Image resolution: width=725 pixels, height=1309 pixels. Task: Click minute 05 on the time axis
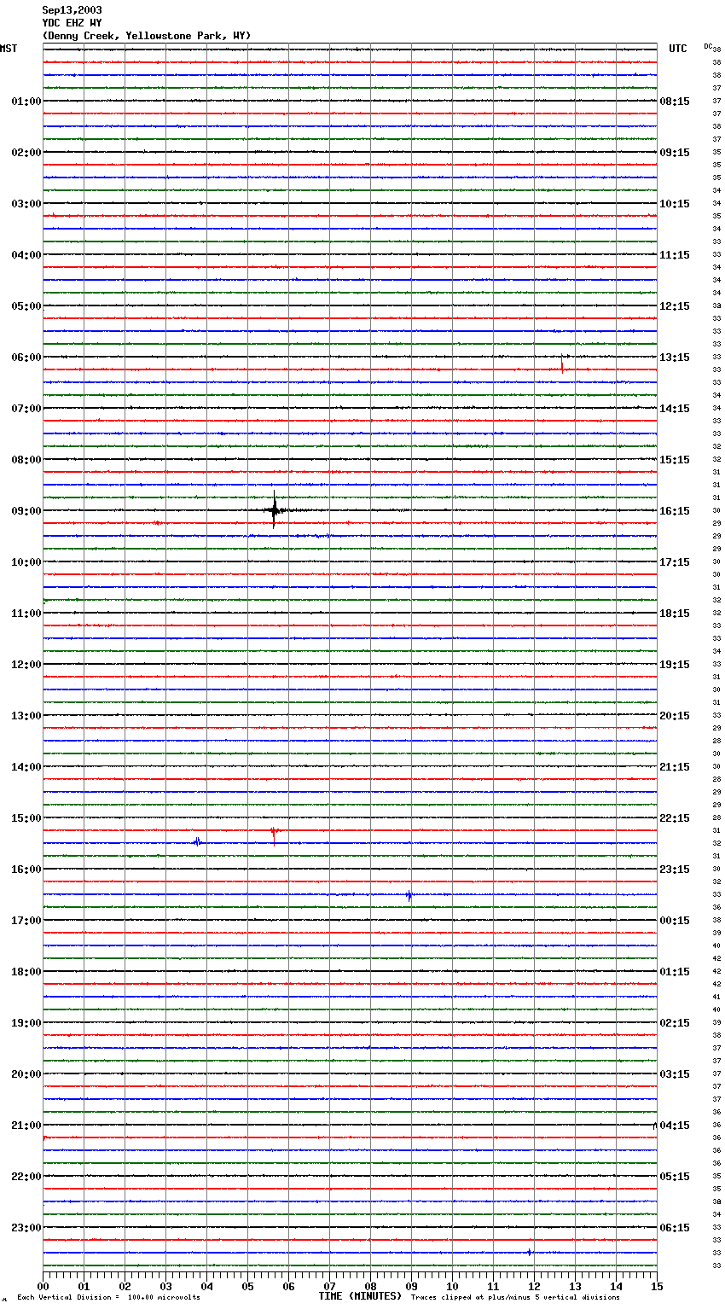(247, 1287)
